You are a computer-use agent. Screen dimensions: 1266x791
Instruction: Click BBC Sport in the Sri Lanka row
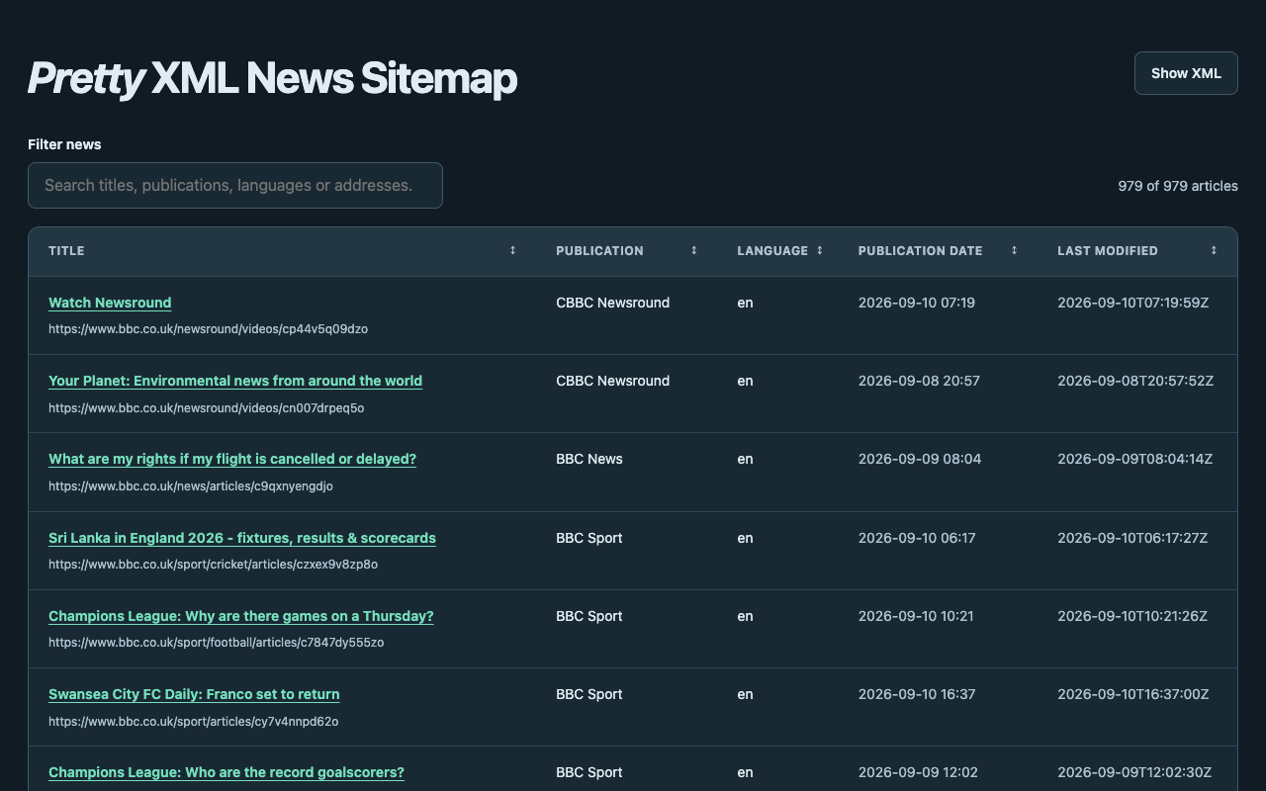tap(589, 538)
